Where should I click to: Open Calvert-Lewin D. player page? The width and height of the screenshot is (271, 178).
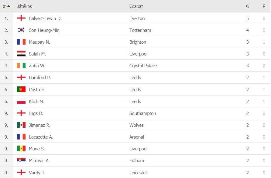[x=45, y=18]
